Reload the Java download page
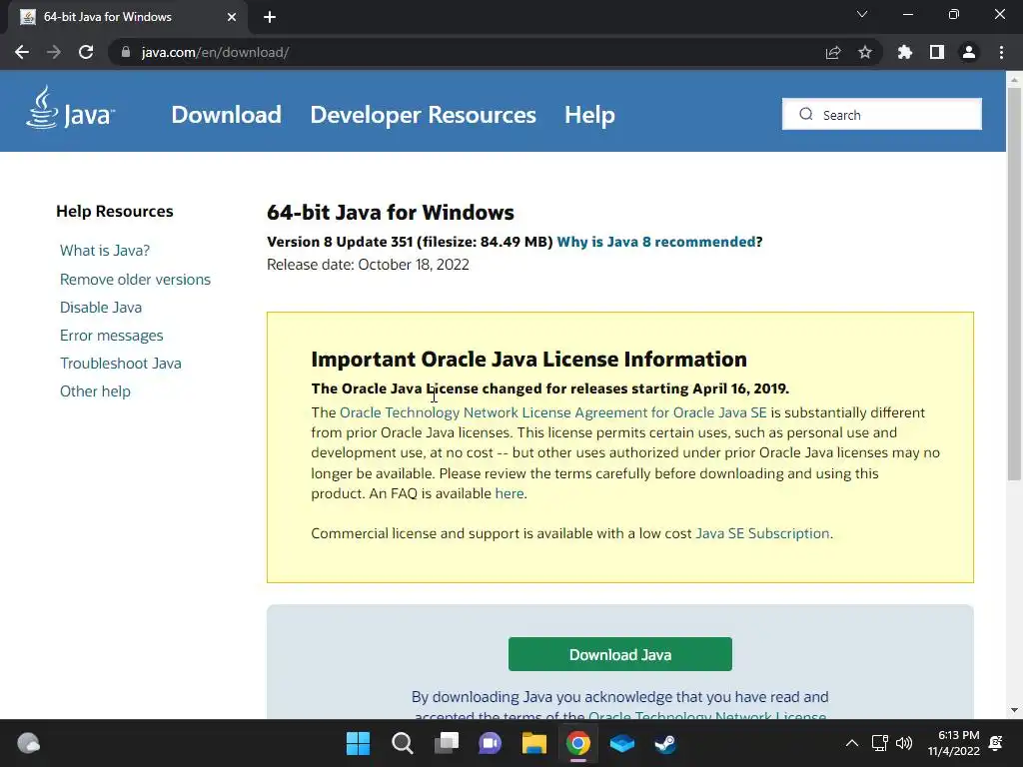 coord(86,52)
